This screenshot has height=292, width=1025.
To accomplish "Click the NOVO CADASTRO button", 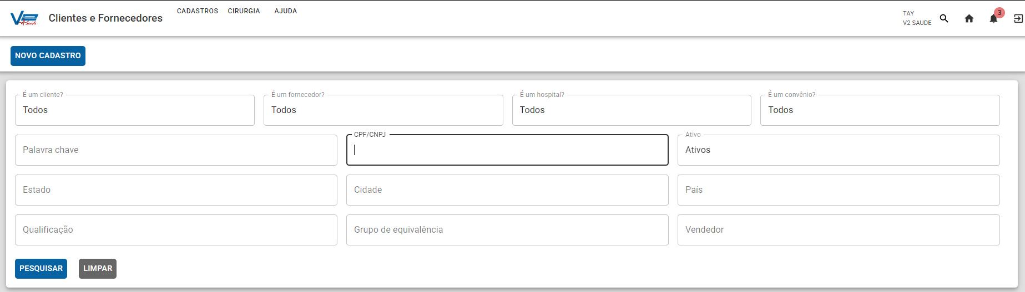I will pos(48,56).
